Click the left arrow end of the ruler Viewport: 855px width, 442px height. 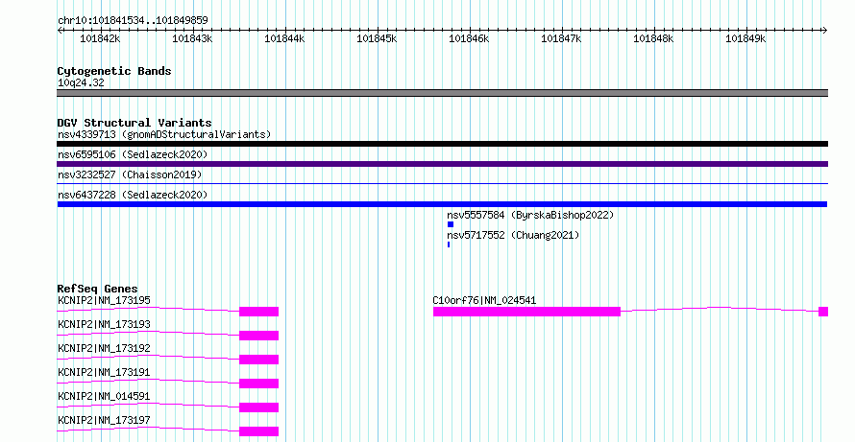[60, 31]
